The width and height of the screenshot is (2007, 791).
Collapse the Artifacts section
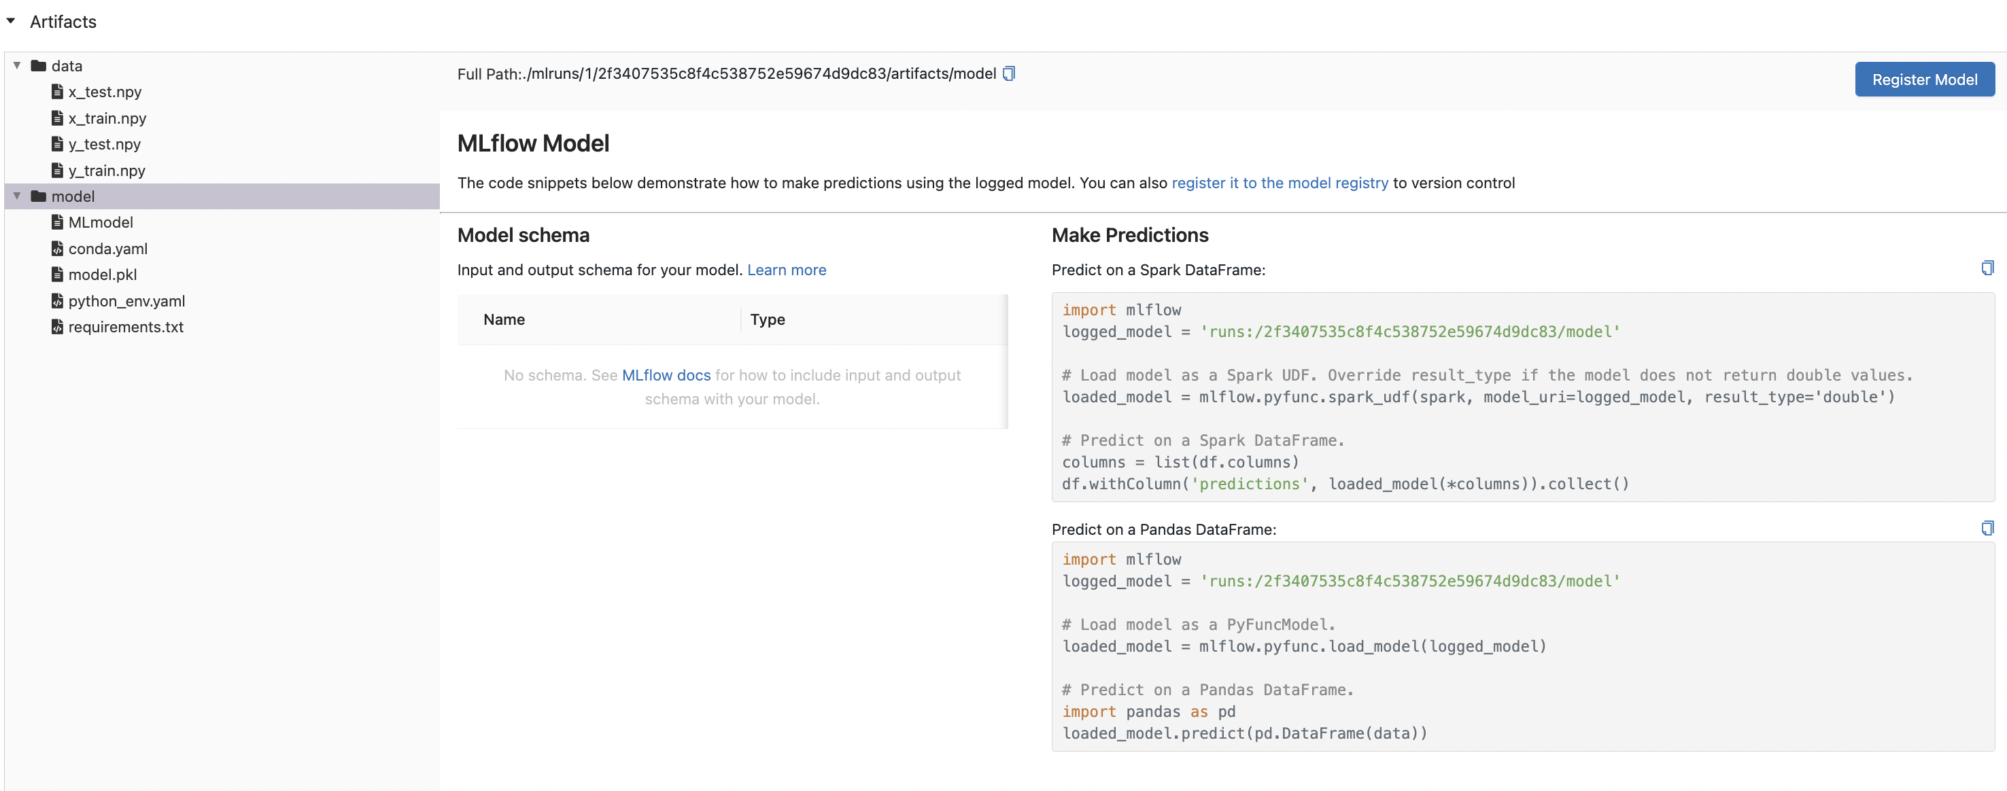[10, 21]
